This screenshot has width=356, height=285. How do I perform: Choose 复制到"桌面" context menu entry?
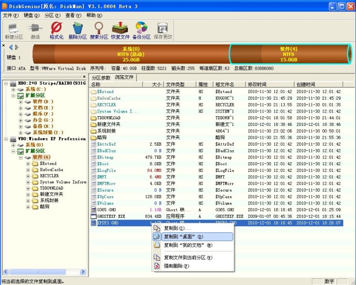click(x=193, y=236)
